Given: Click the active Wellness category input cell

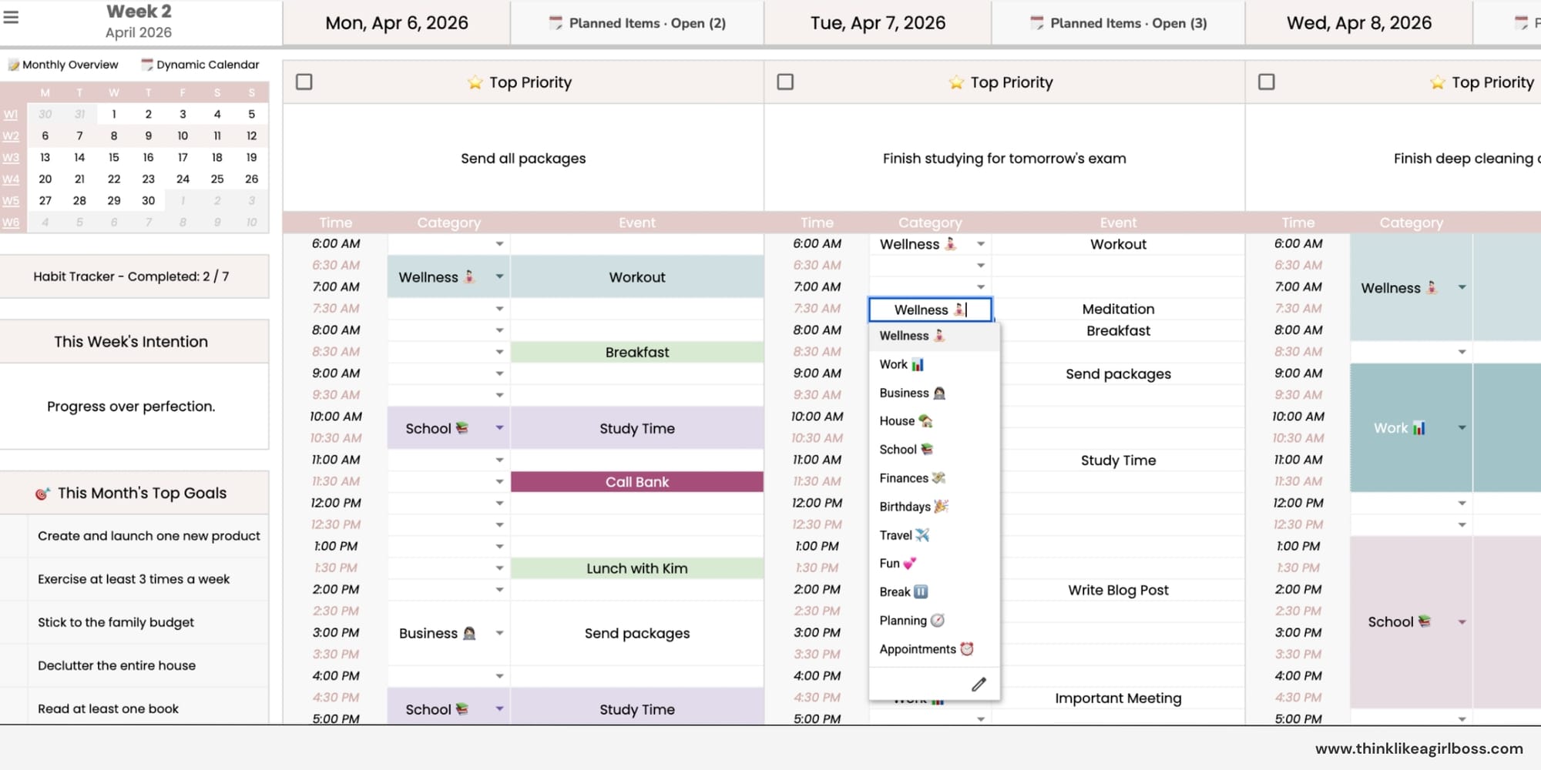Looking at the screenshot, I should (929, 310).
